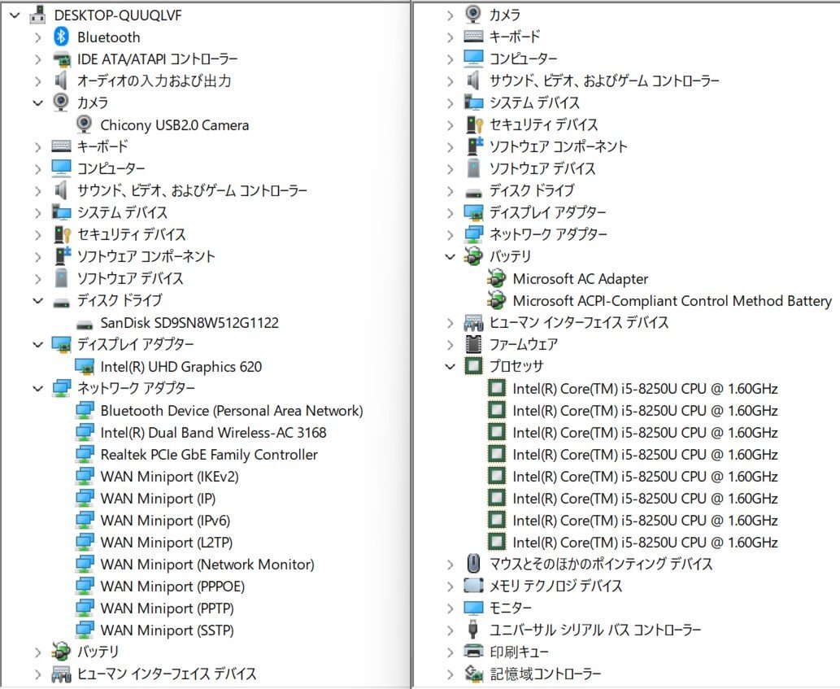Expand the collapsed カメラ category

[450, 15]
